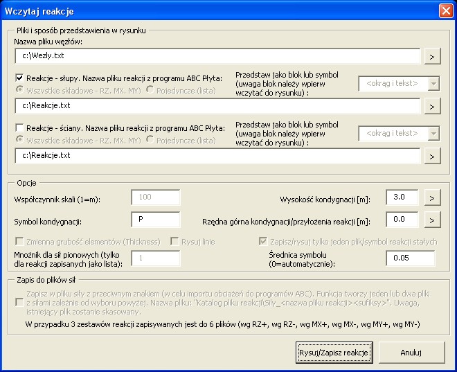Screen dimensions: 457x372
Task: Focus the Średnica symbolu input field
Action: click(410, 258)
